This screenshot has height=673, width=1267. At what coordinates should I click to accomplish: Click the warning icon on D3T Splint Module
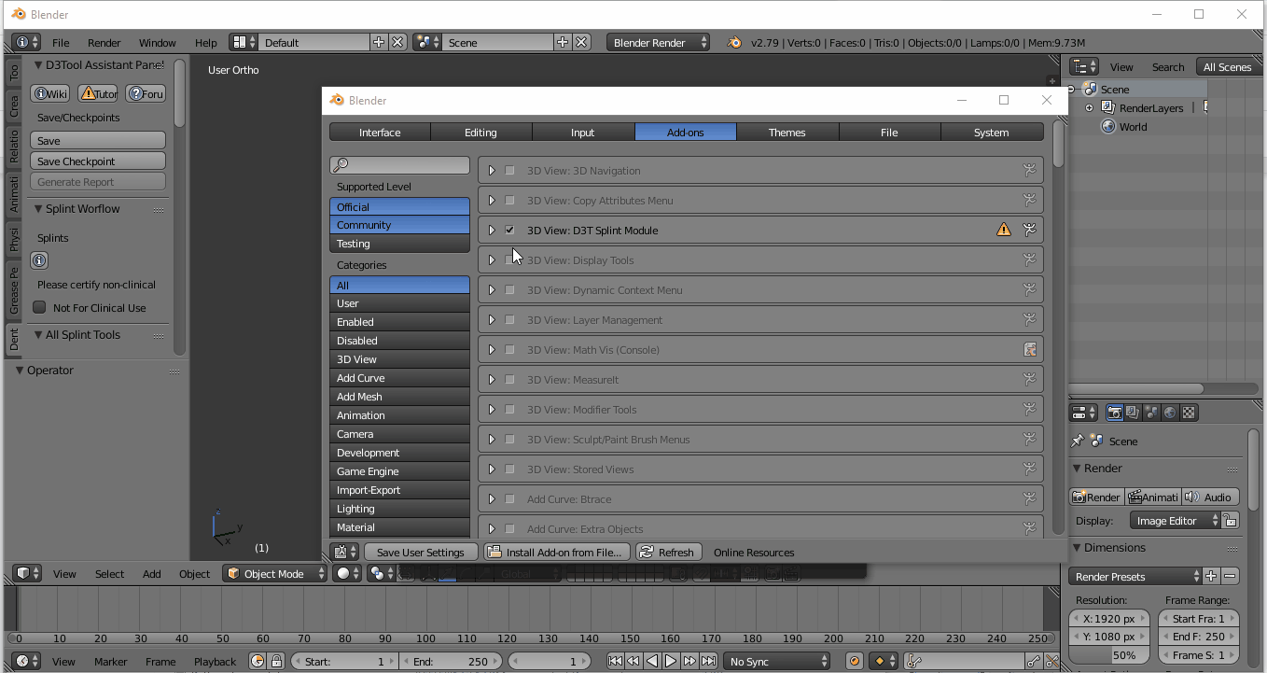1004,230
